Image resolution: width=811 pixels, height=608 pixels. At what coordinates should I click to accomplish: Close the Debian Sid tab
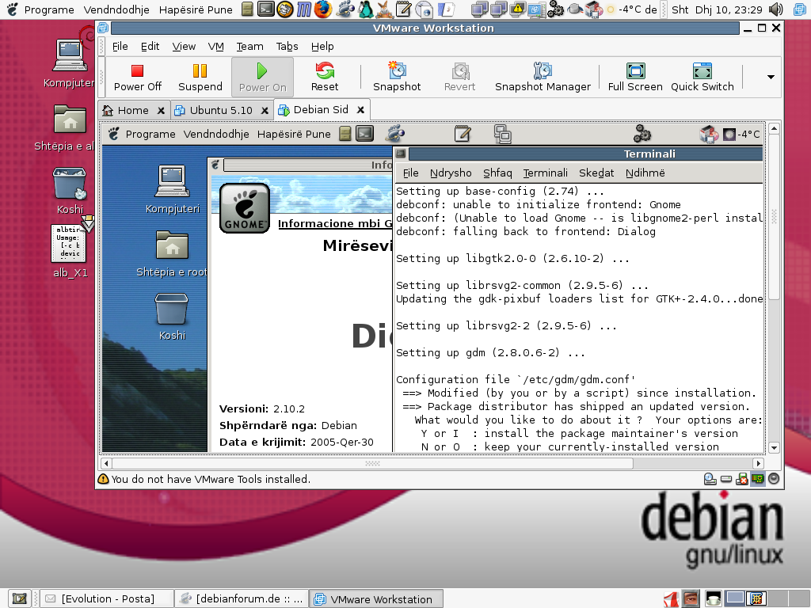pos(360,110)
